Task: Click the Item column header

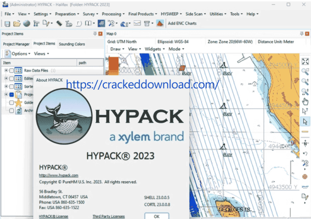Action: (39, 63)
